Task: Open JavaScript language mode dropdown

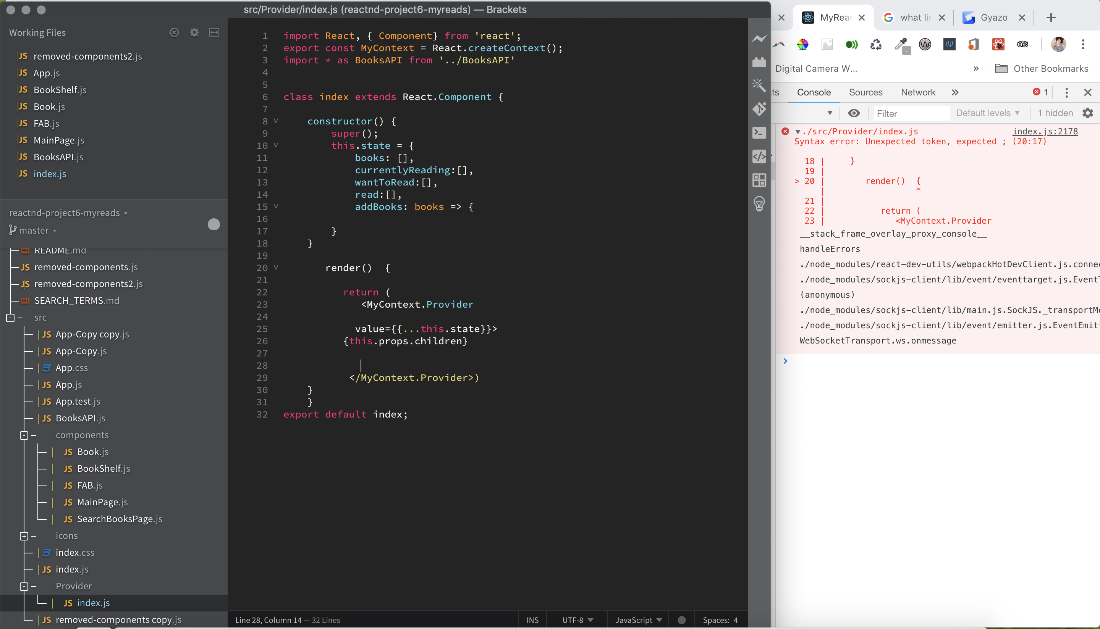Action: pos(638,620)
